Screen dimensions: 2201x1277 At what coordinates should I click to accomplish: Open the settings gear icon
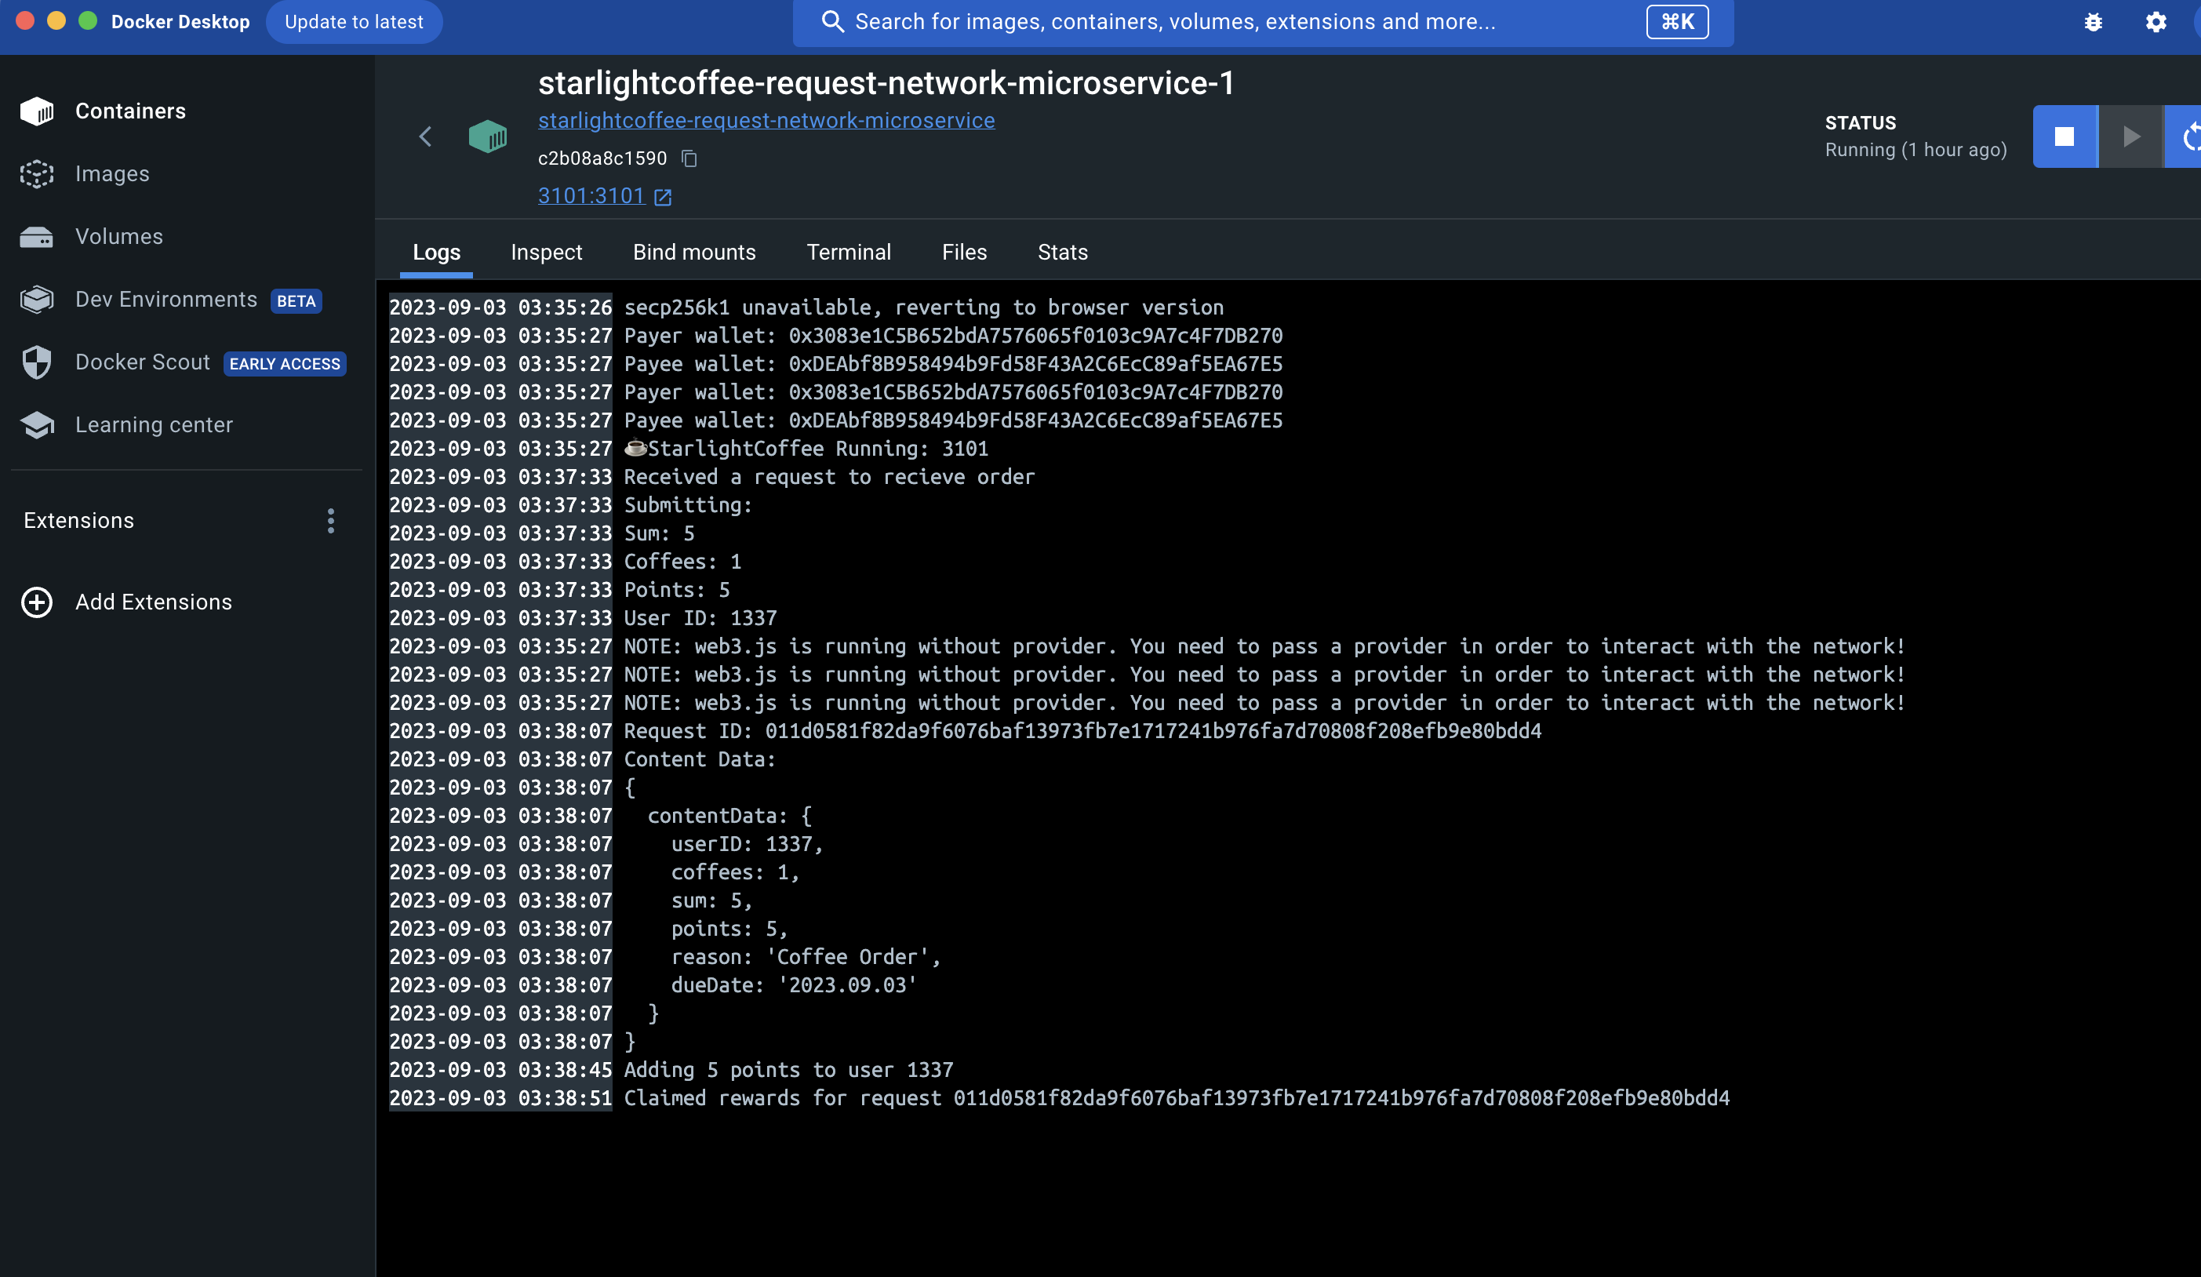pos(2156,22)
